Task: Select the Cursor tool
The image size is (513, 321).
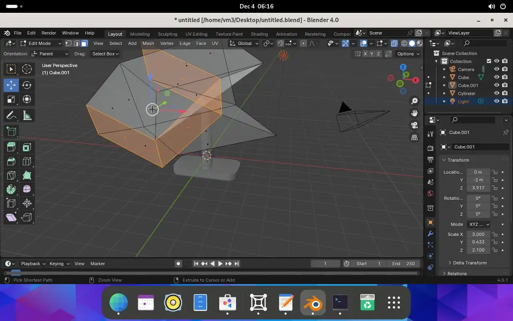Action: [x=27, y=69]
